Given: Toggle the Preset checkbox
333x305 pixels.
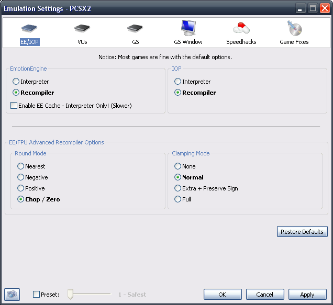Looking at the screenshot, I should click(x=36, y=295).
